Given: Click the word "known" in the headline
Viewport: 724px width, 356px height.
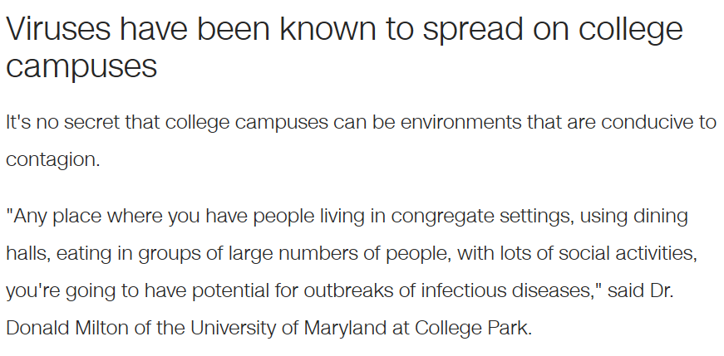Looking at the screenshot, I should [328, 28].
